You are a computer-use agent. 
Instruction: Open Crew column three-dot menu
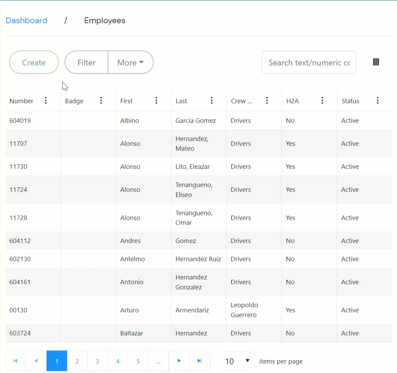pos(267,101)
